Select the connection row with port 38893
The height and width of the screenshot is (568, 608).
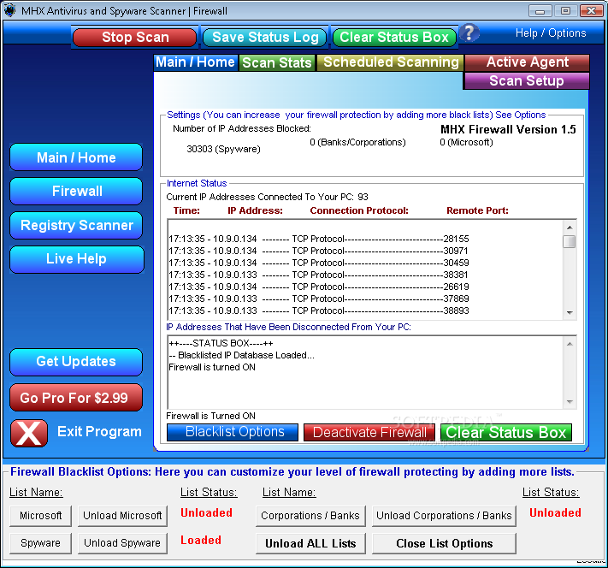(x=319, y=311)
